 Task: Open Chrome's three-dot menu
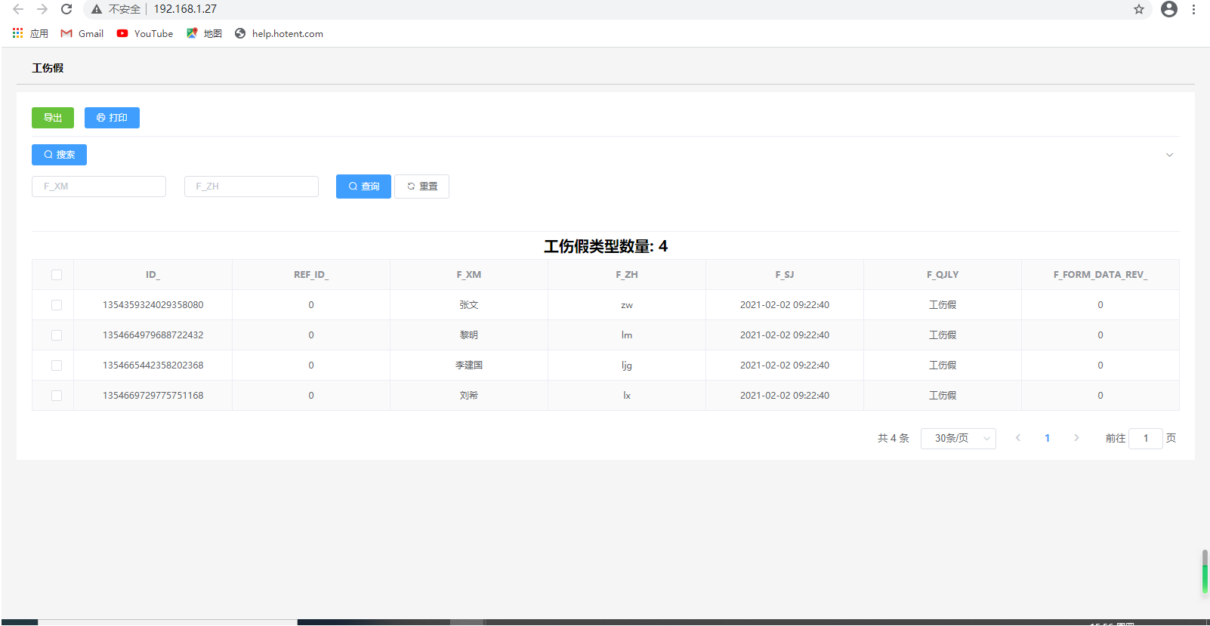1193,9
